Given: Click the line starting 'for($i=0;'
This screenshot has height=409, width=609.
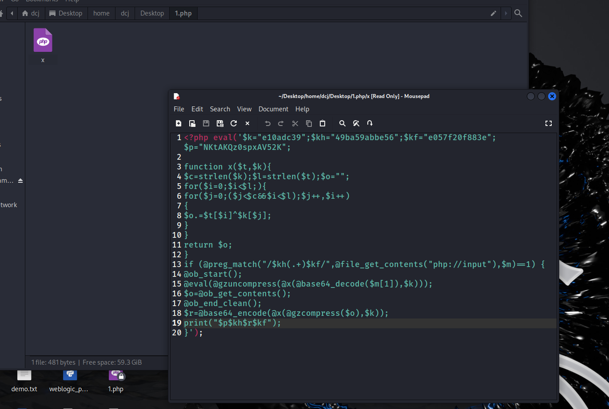Looking at the screenshot, I should [225, 186].
